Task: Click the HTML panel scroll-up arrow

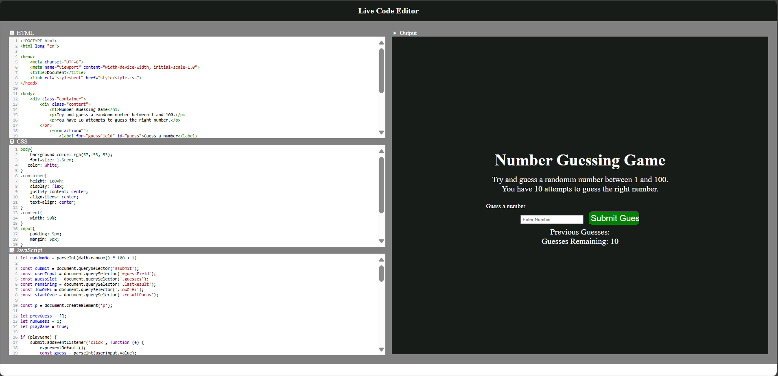Action: [381, 43]
